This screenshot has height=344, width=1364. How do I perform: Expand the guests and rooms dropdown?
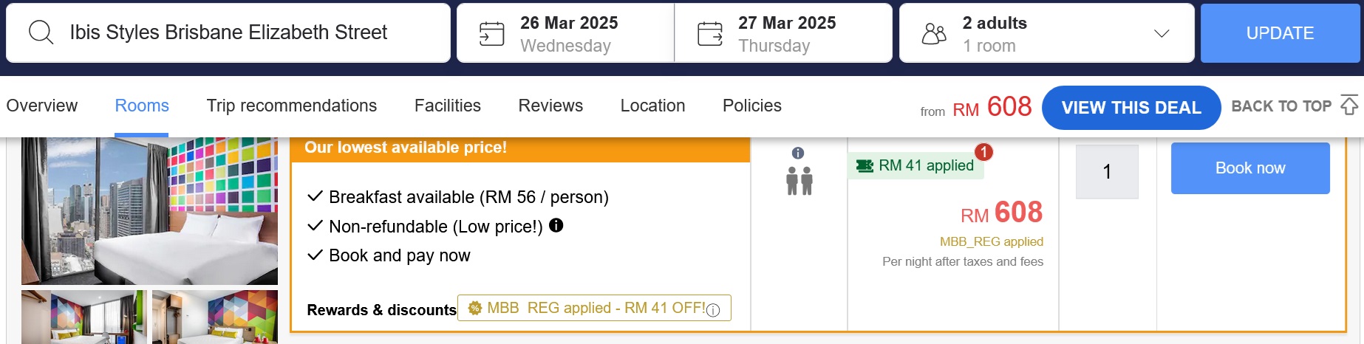coord(1162,33)
